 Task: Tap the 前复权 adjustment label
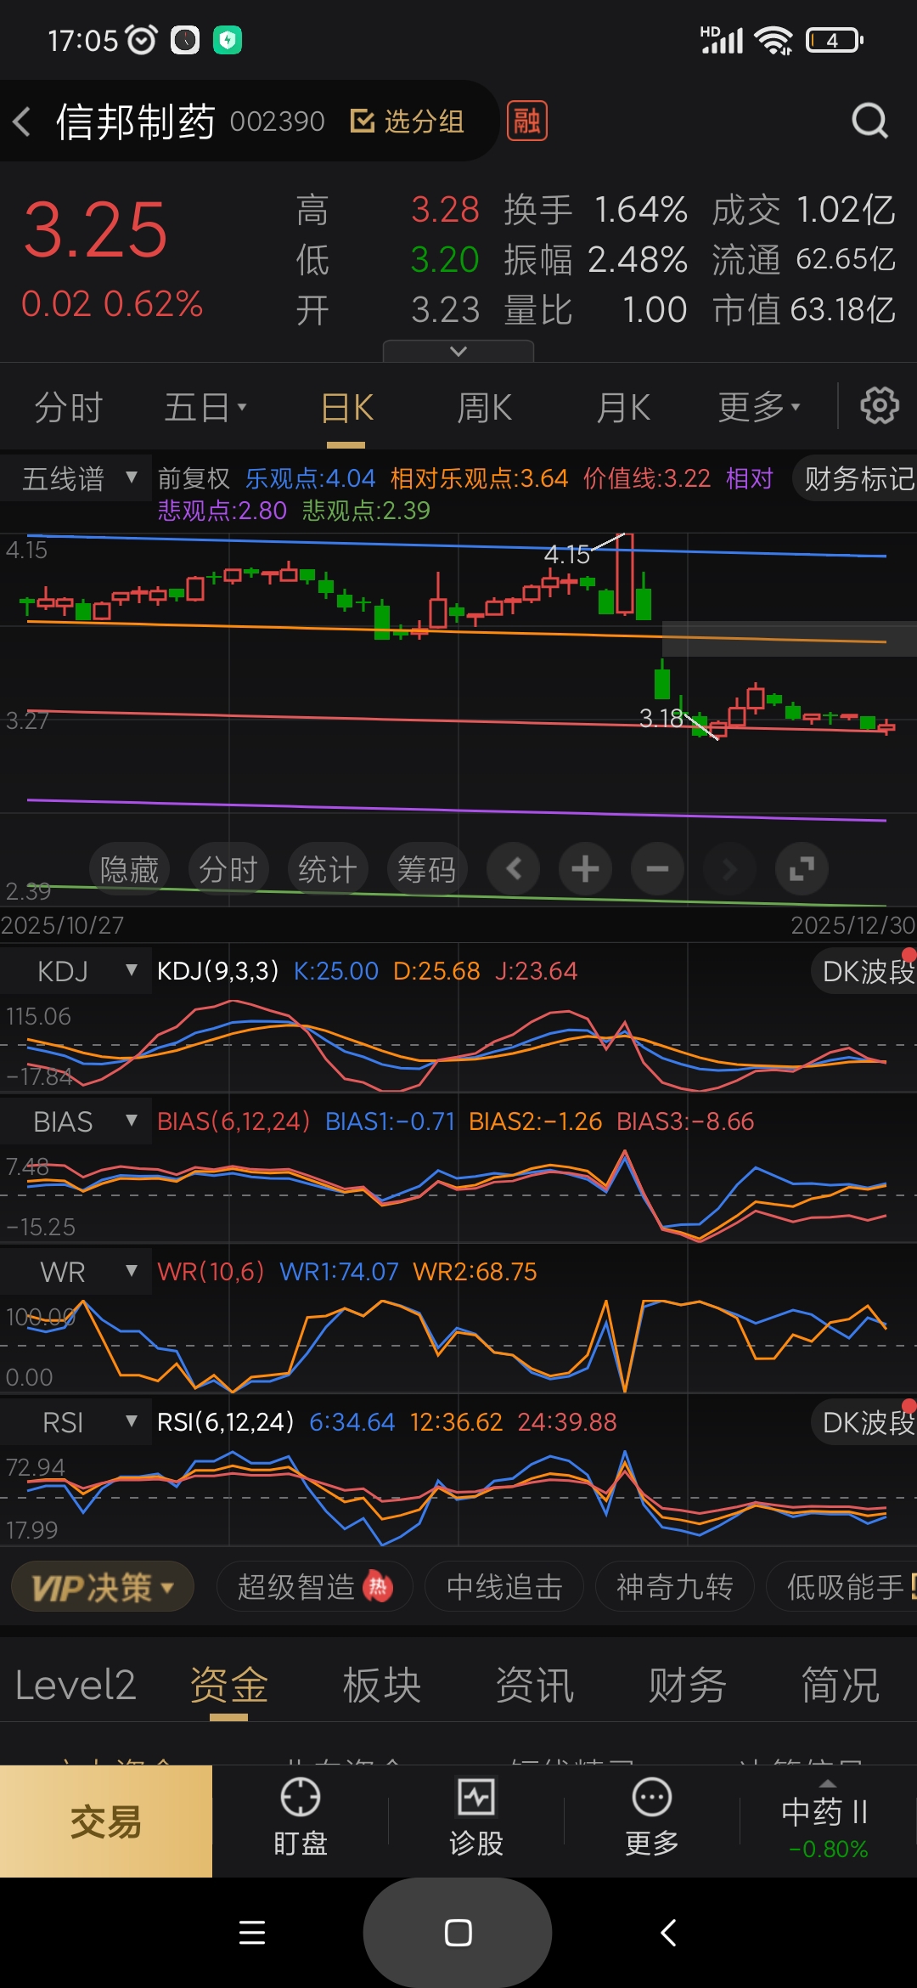pyautogui.click(x=194, y=478)
